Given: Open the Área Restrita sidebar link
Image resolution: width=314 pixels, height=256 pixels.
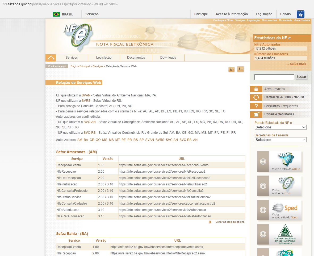Looking at the screenshot, I should point(274,89).
